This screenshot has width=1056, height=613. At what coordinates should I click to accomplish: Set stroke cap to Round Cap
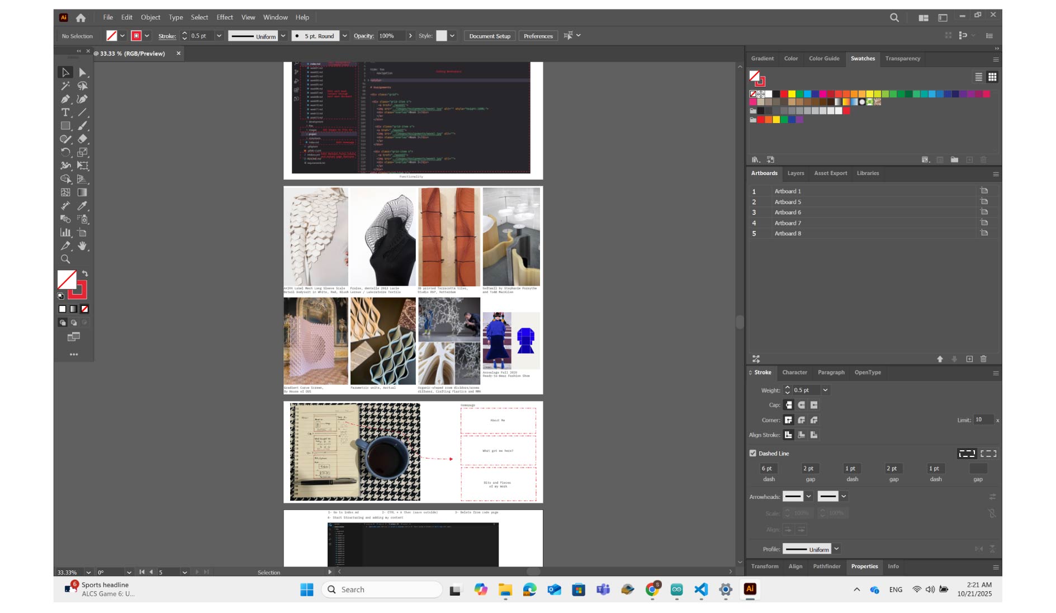tap(801, 405)
